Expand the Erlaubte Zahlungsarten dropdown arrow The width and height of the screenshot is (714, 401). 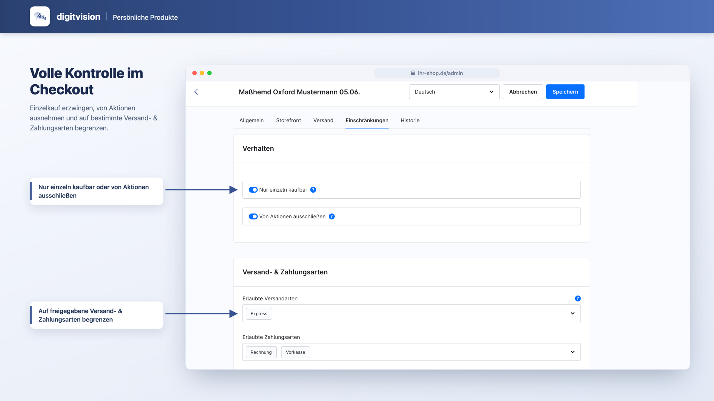(572, 352)
